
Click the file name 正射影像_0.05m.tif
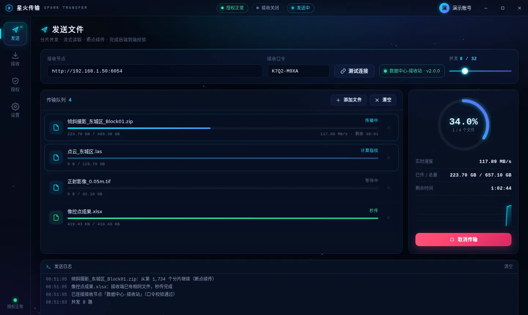pyautogui.click(x=89, y=182)
